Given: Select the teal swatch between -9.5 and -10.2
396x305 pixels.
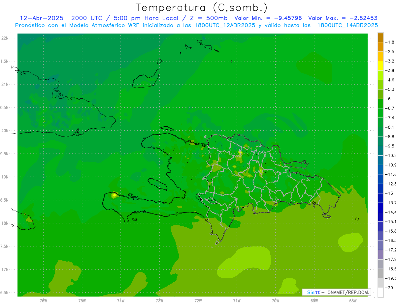Looking at the screenshot, I should 380,151.
